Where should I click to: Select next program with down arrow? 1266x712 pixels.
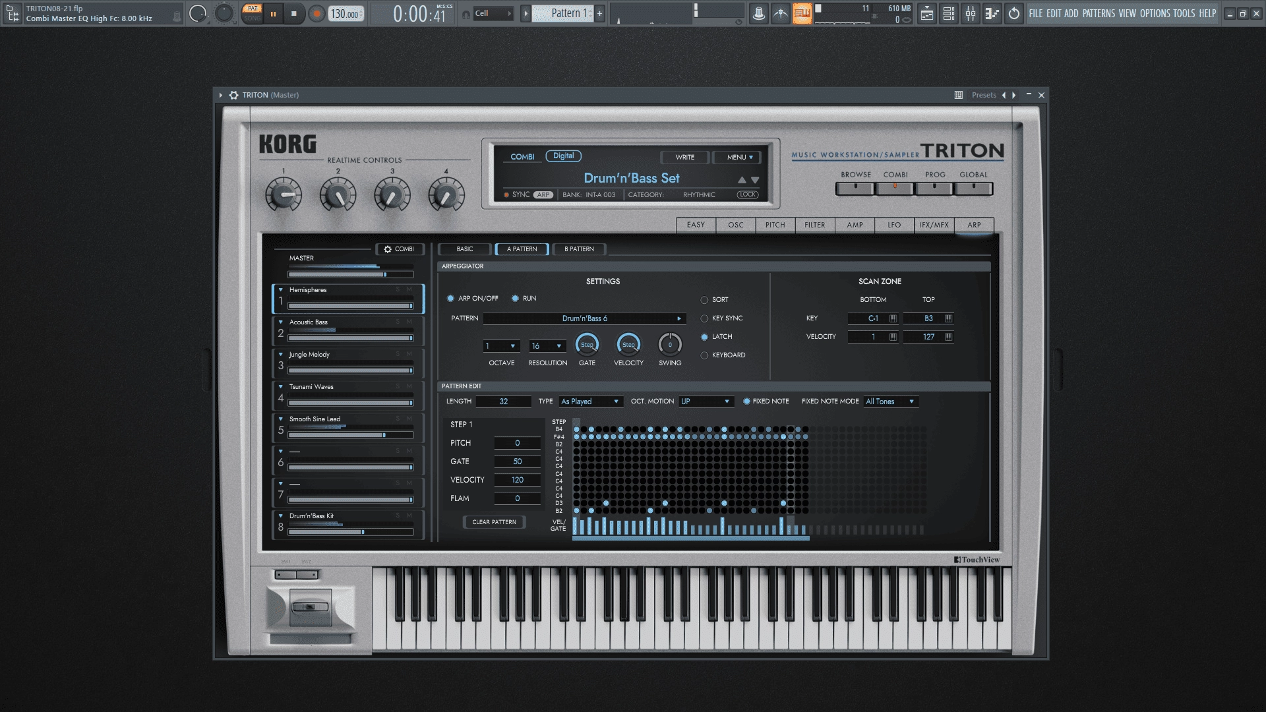(x=755, y=179)
